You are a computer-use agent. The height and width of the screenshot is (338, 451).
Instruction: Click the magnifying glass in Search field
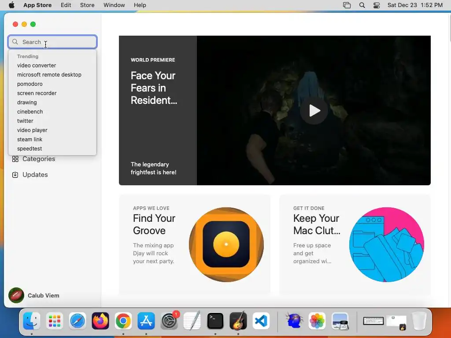pyautogui.click(x=15, y=42)
